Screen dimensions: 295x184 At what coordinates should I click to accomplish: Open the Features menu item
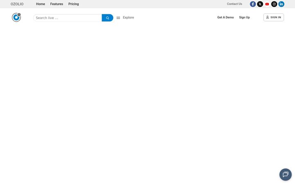point(57,4)
